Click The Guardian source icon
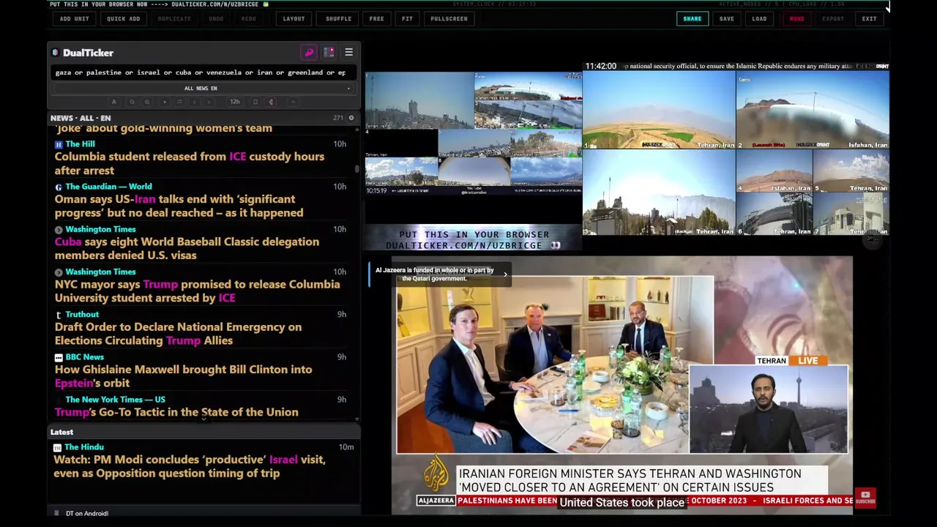The height and width of the screenshot is (527, 937). [x=59, y=187]
